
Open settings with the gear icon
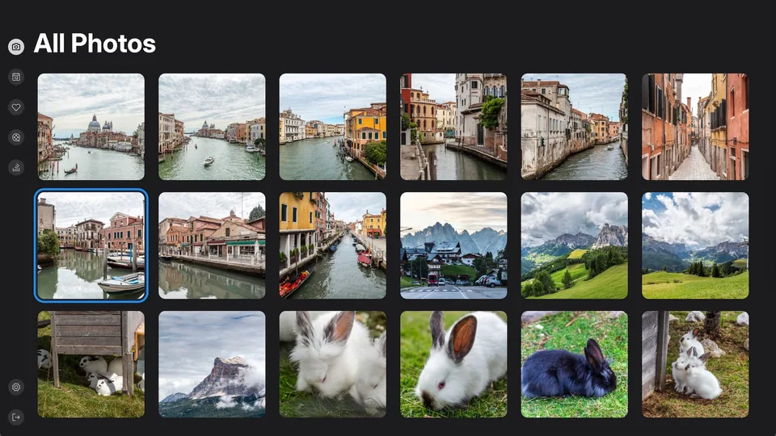[x=16, y=387]
